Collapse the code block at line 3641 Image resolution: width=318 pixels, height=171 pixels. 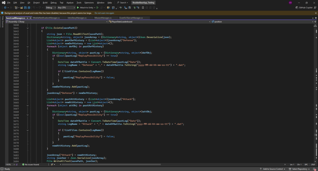point(28,28)
